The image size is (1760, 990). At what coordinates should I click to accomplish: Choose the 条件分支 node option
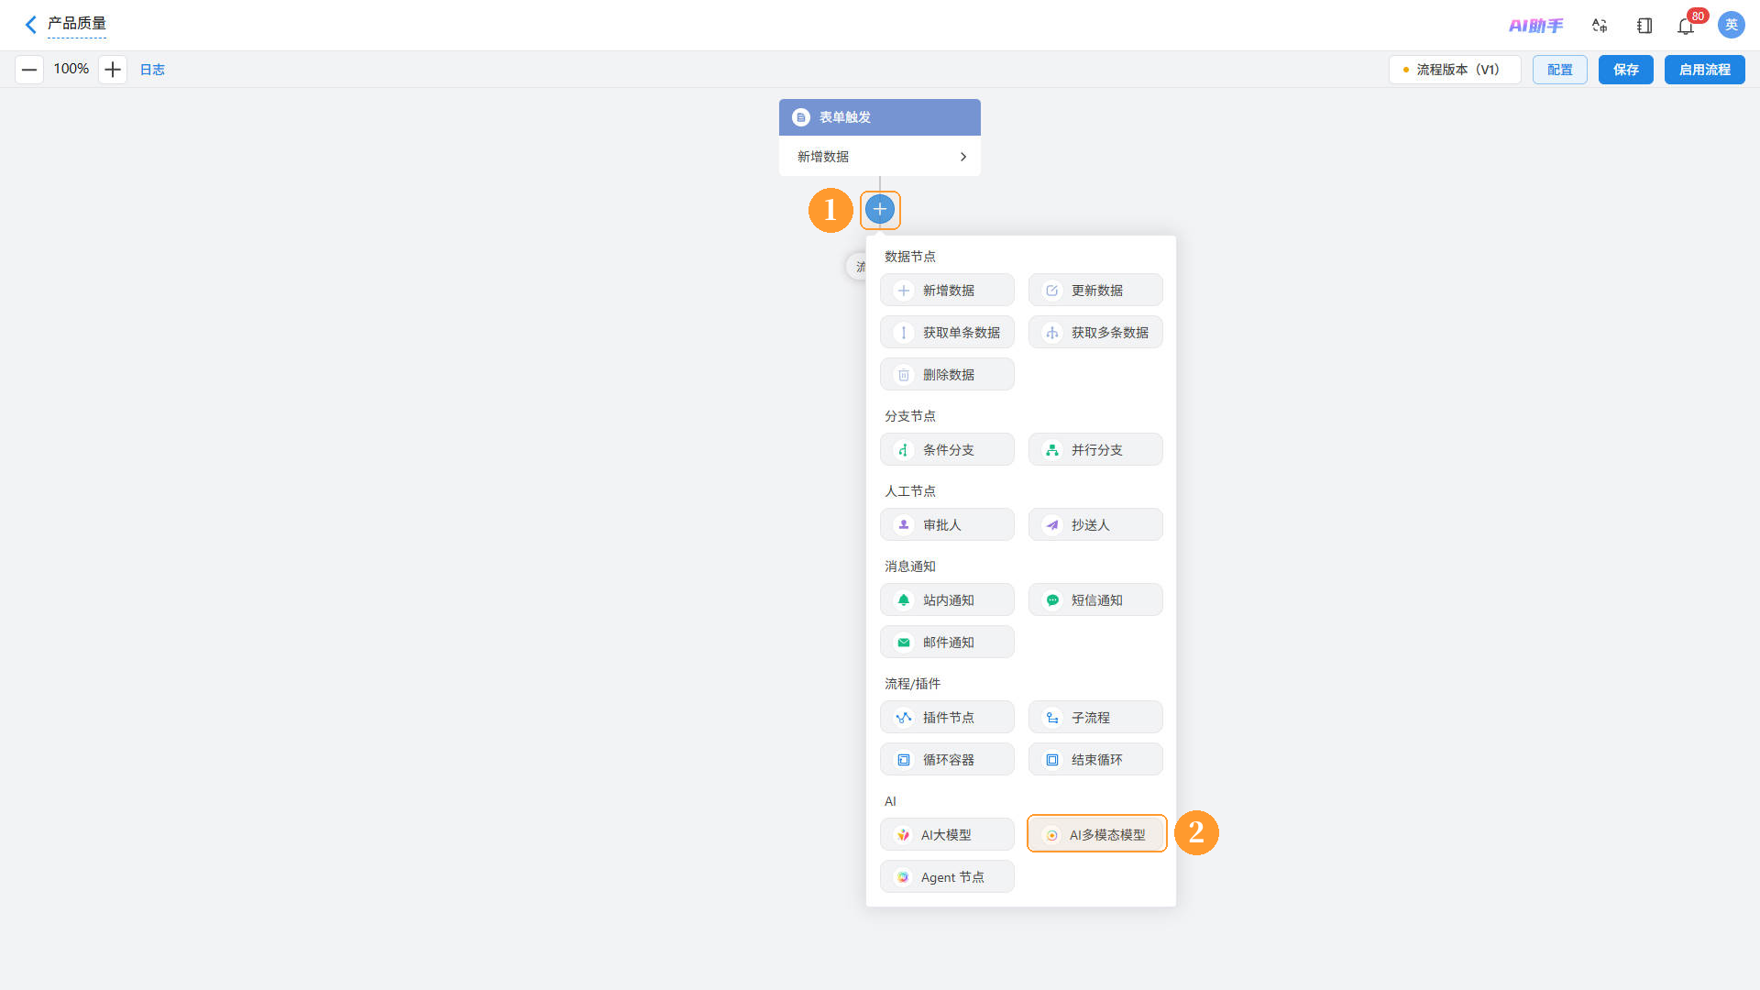point(948,449)
